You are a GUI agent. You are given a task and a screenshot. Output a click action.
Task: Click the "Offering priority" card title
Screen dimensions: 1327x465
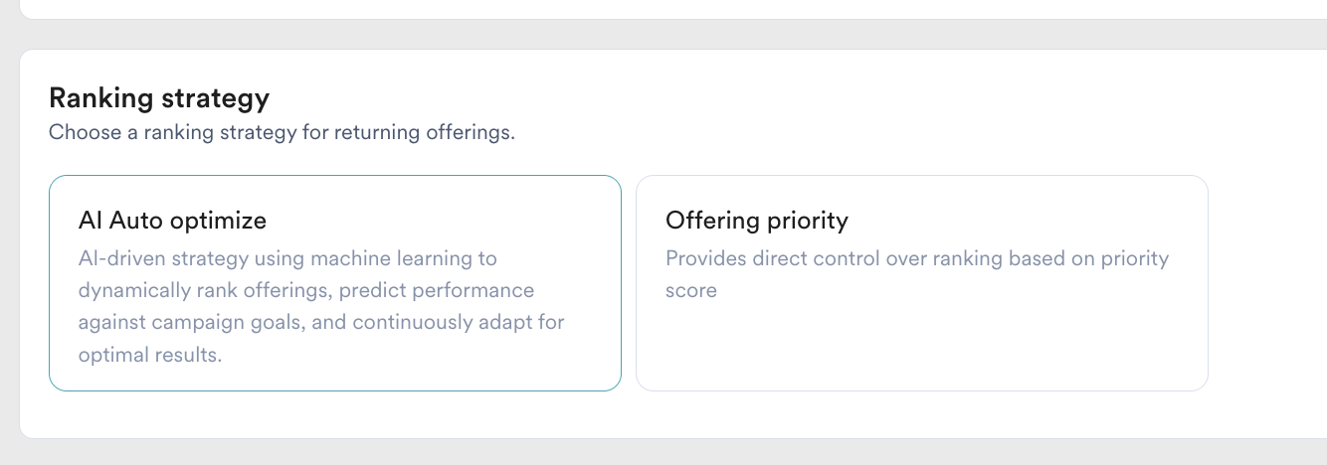(756, 220)
